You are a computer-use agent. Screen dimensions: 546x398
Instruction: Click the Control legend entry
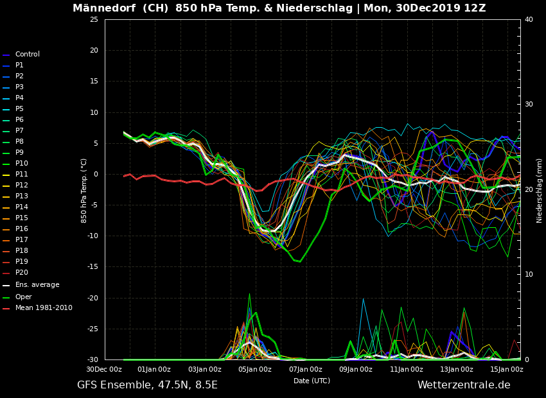(x=27, y=55)
